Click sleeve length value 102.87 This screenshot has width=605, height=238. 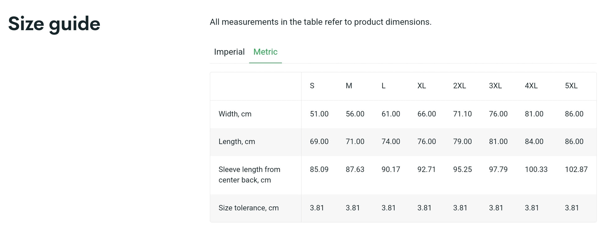[576, 170]
